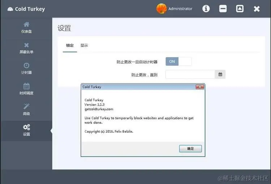Click the minimize icon in Cold Turkey header
The height and width of the screenshot is (184, 271).
(223, 9)
